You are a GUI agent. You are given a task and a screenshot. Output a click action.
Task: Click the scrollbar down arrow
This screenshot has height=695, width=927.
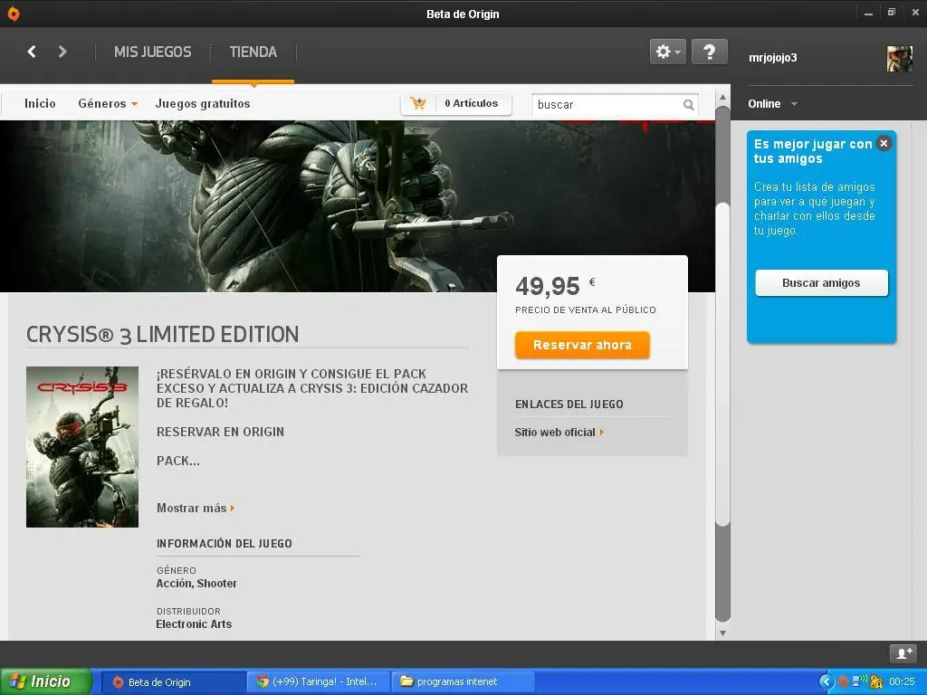(722, 633)
